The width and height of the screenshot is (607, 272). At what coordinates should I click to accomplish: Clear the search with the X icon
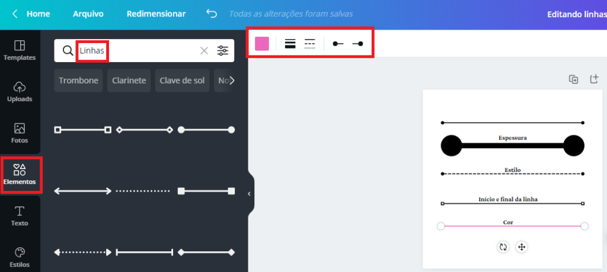pyautogui.click(x=204, y=51)
